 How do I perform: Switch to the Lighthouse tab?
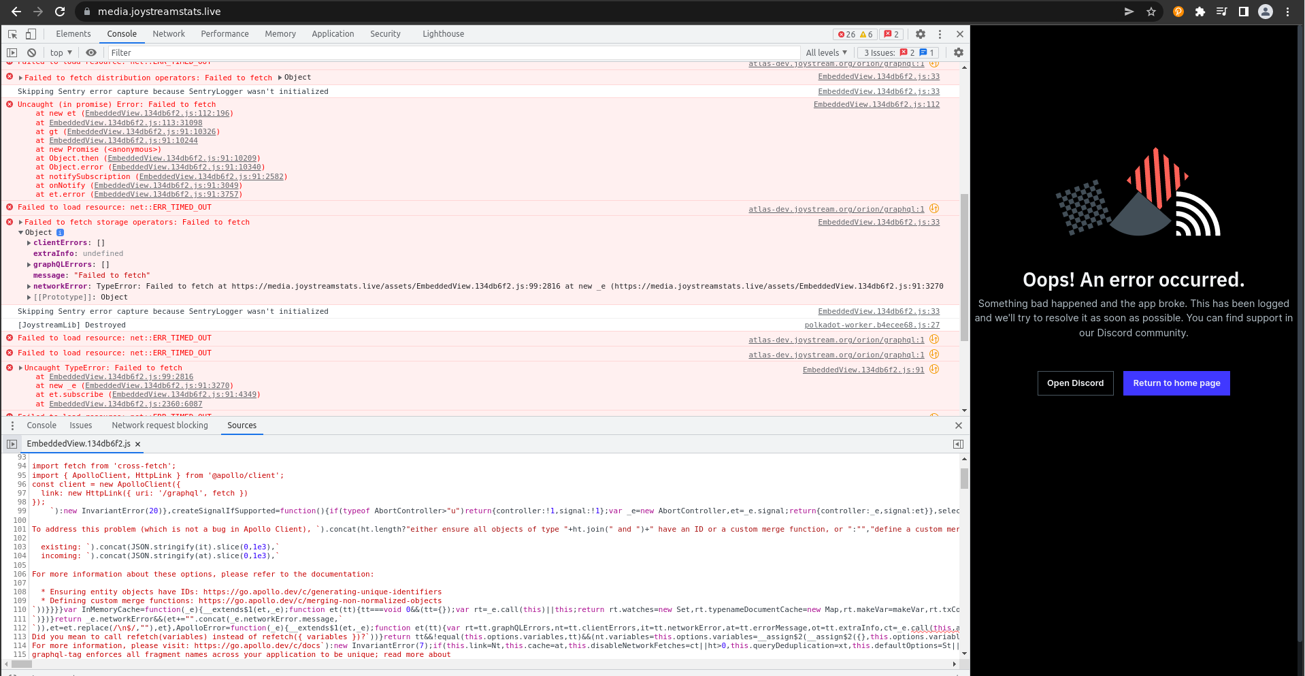(x=443, y=33)
